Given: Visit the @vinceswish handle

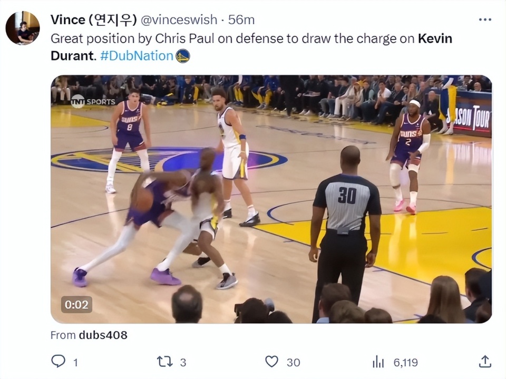Looking at the screenshot, I should click(179, 20).
